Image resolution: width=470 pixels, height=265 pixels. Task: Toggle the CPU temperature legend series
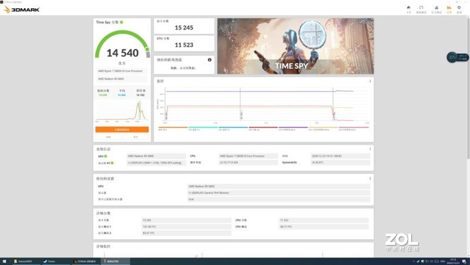[203, 129]
